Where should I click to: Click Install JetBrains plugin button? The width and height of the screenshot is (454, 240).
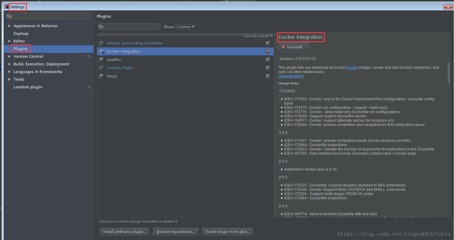124,232
